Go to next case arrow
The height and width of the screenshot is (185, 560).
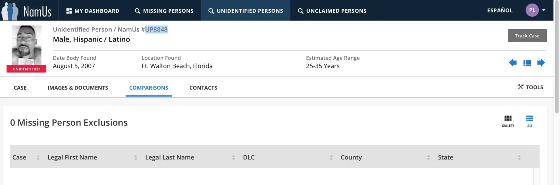pyautogui.click(x=541, y=63)
